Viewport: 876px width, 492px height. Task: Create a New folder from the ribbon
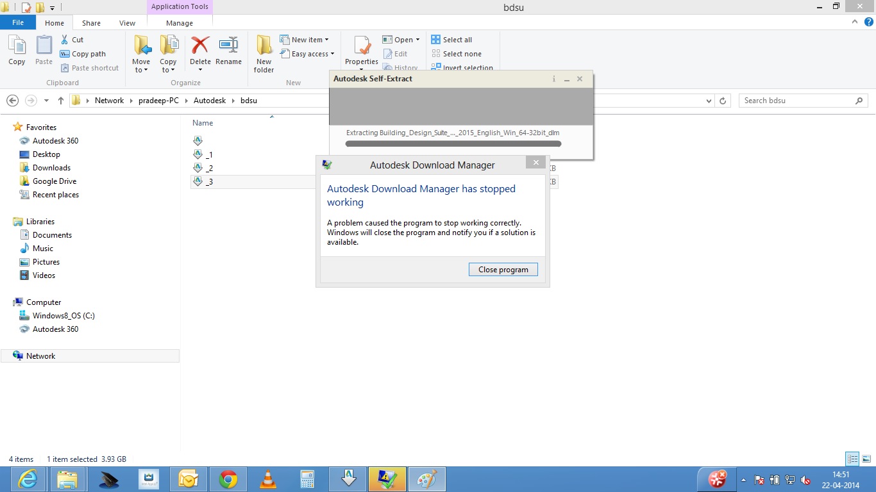tap(264, 54)
